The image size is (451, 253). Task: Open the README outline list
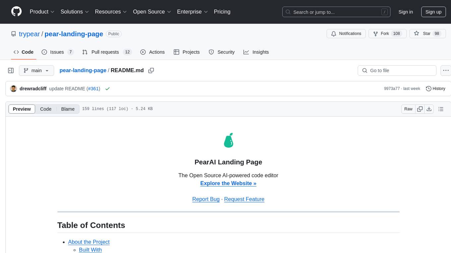click(441, 109)
